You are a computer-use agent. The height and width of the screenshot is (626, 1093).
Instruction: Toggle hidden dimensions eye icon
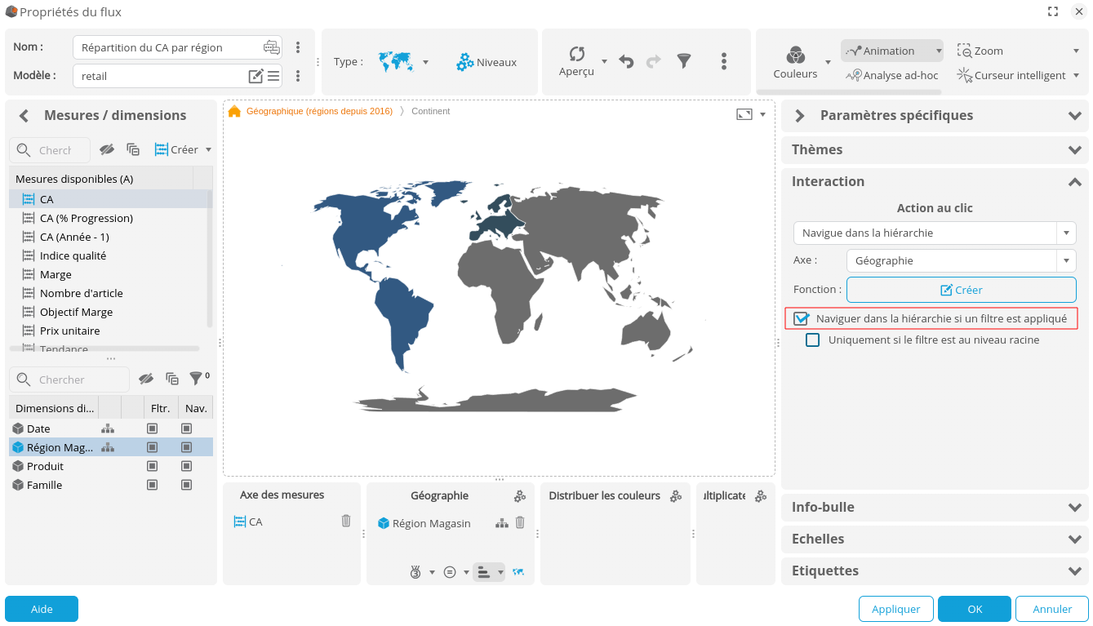click(x=146, y=378)
